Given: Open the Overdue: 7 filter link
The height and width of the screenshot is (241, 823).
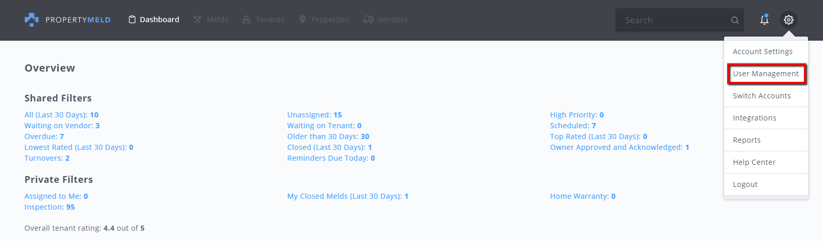Looking at the screenshot, I should pos(44,136).
